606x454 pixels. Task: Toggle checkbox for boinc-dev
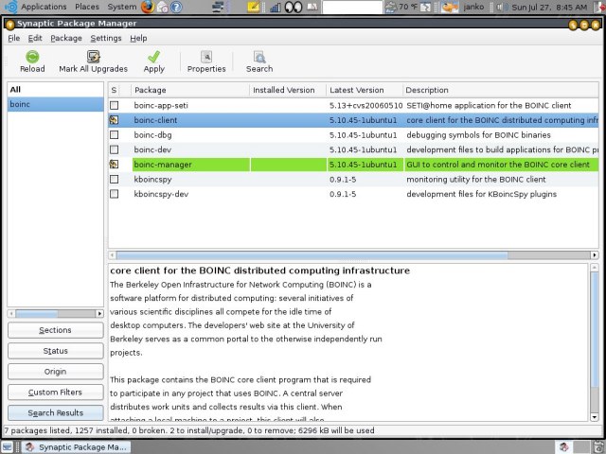(x=114, y=149)
